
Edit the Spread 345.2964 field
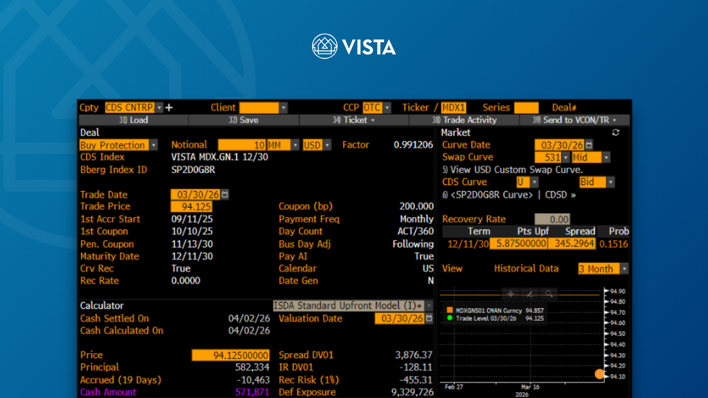point(571,244)
